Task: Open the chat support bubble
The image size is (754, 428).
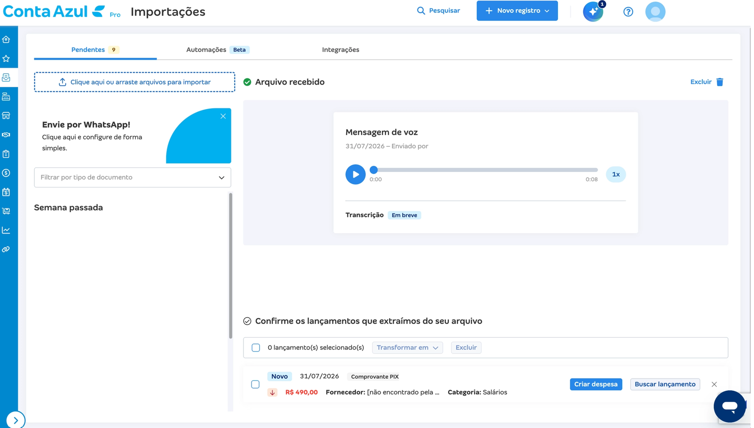Action: click(730, 406)
